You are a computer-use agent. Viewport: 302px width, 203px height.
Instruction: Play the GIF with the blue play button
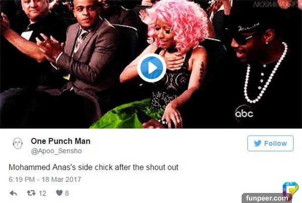(152, 68)
